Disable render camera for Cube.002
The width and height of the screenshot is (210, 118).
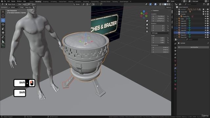208,23
